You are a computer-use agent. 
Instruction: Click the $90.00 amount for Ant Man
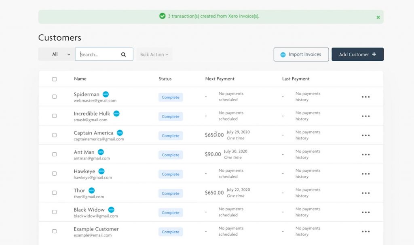[x=213, y=154]
